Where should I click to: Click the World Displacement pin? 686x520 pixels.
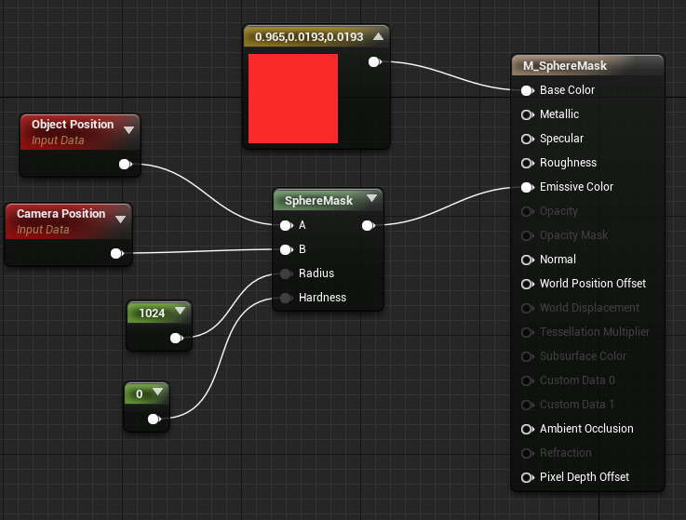coord(527,308)
